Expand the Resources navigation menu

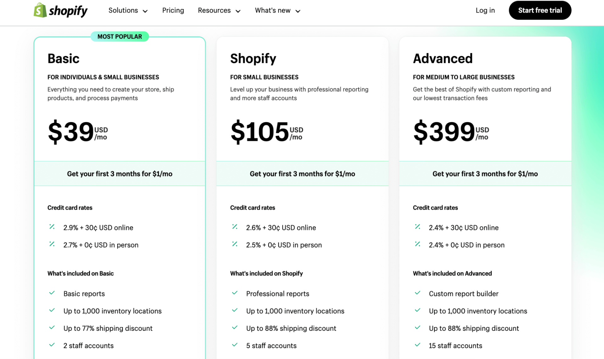click(218, 10)
